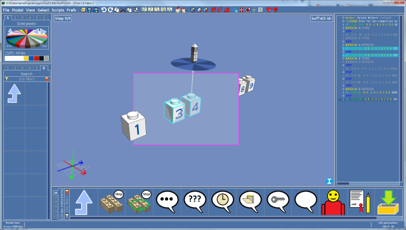Click the source panel horizontal scrollbar
This screenshot has width=406, height=230.
pos(368,184)
